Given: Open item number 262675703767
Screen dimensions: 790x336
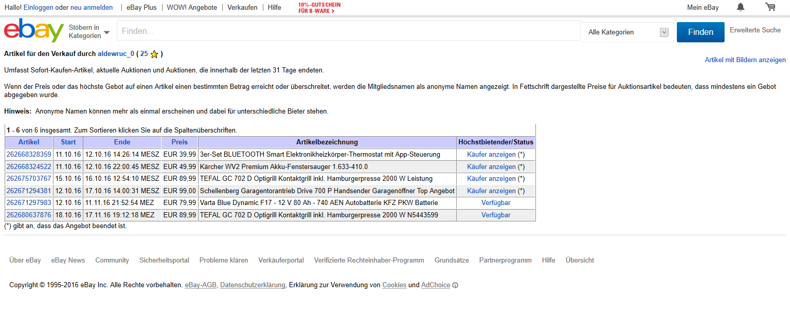Looking at the screenshot, I should pyautogui.click(x=29, y=179).
